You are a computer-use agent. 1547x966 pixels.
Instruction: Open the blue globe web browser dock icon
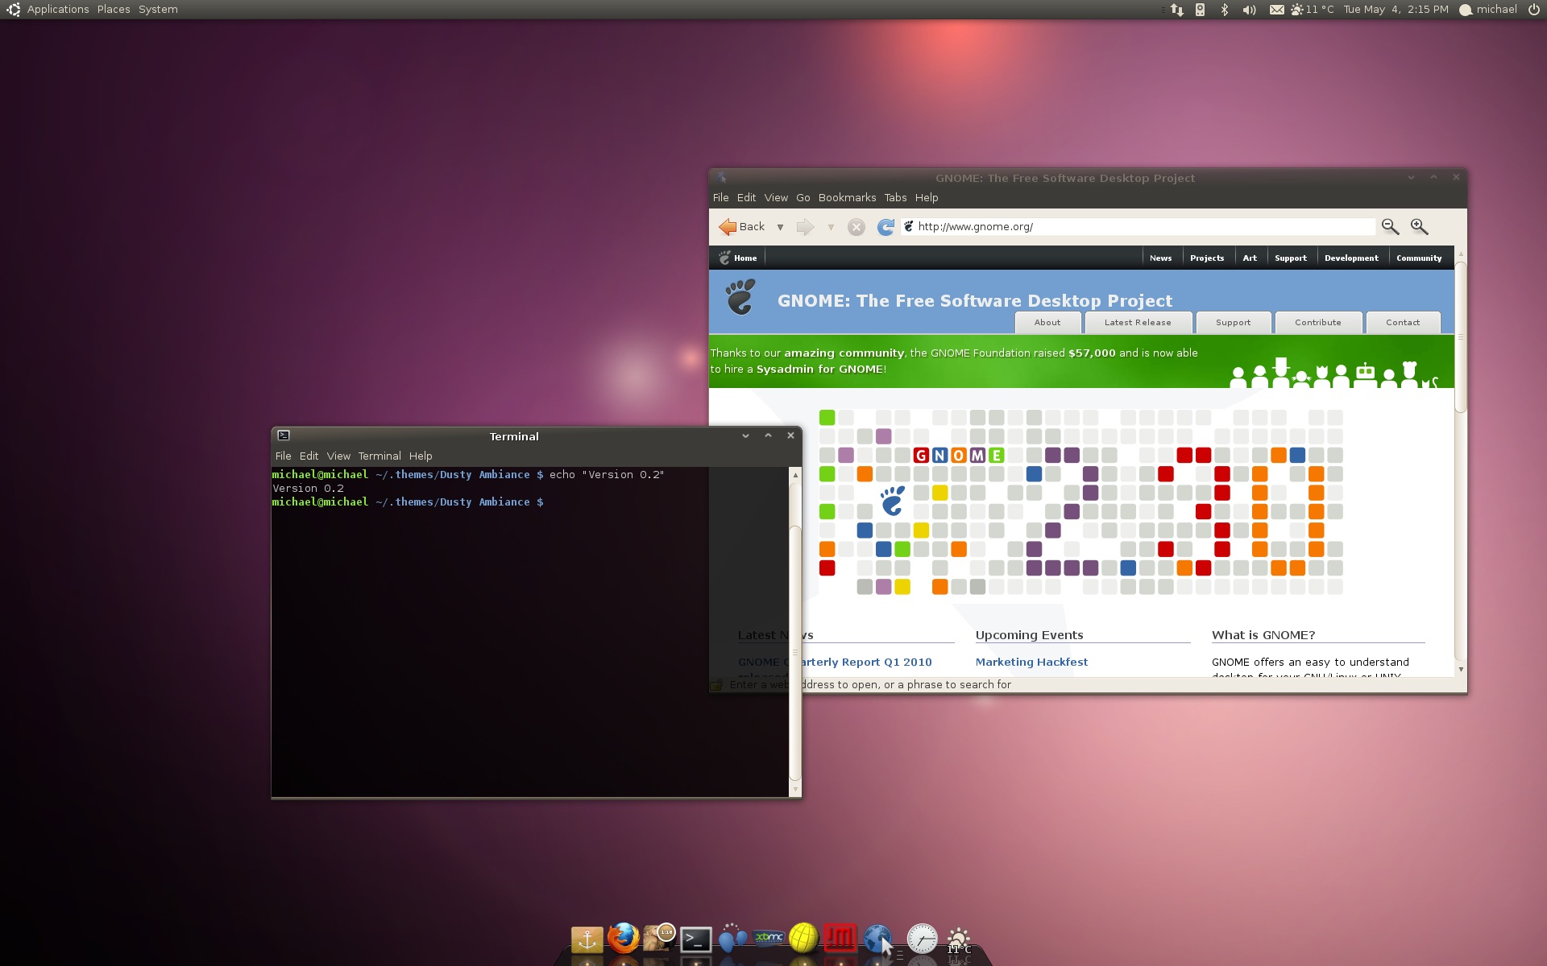click(877, 939)
